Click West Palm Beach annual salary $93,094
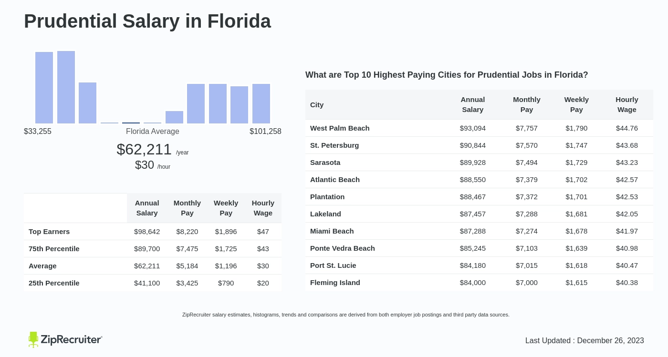The width and height of the screenshot is (668, 357). (473, 128)
